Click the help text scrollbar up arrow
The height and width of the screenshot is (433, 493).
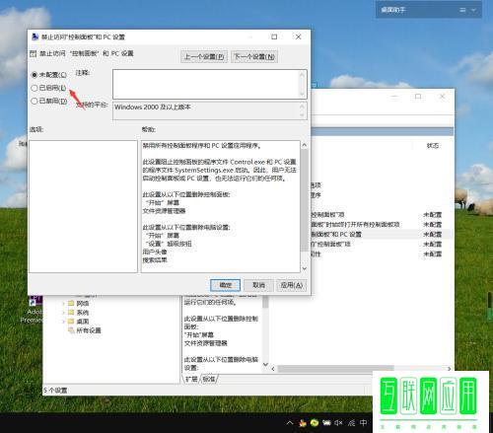[x=305, y=145]
